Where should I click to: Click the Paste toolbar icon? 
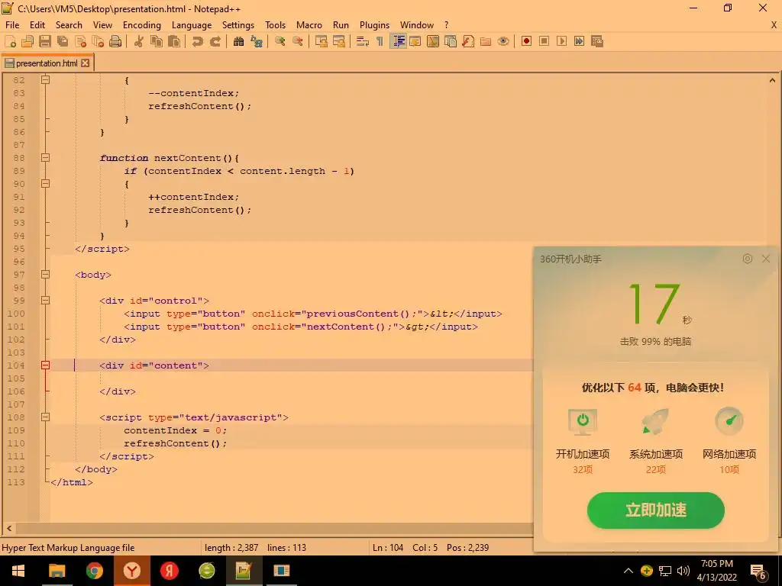tap(174, 41)
